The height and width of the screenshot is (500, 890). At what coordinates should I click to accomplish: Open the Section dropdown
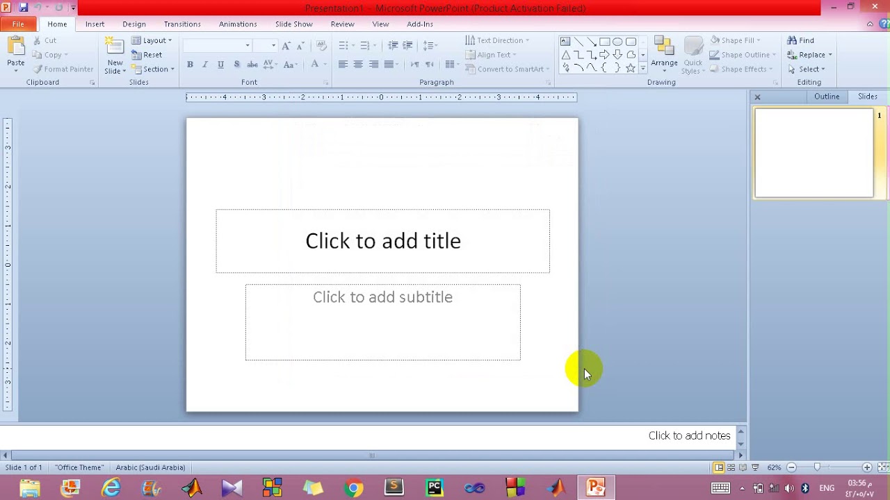click(x=153, y=69)
